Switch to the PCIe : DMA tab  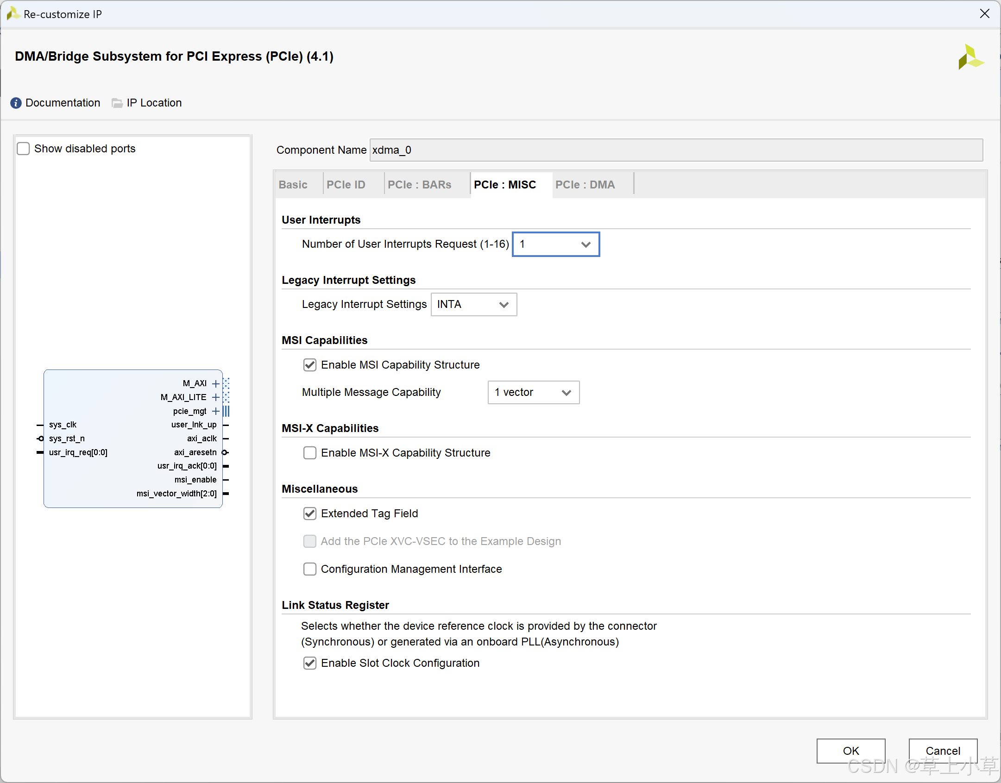pyautogui.click(x=585, y=185)
